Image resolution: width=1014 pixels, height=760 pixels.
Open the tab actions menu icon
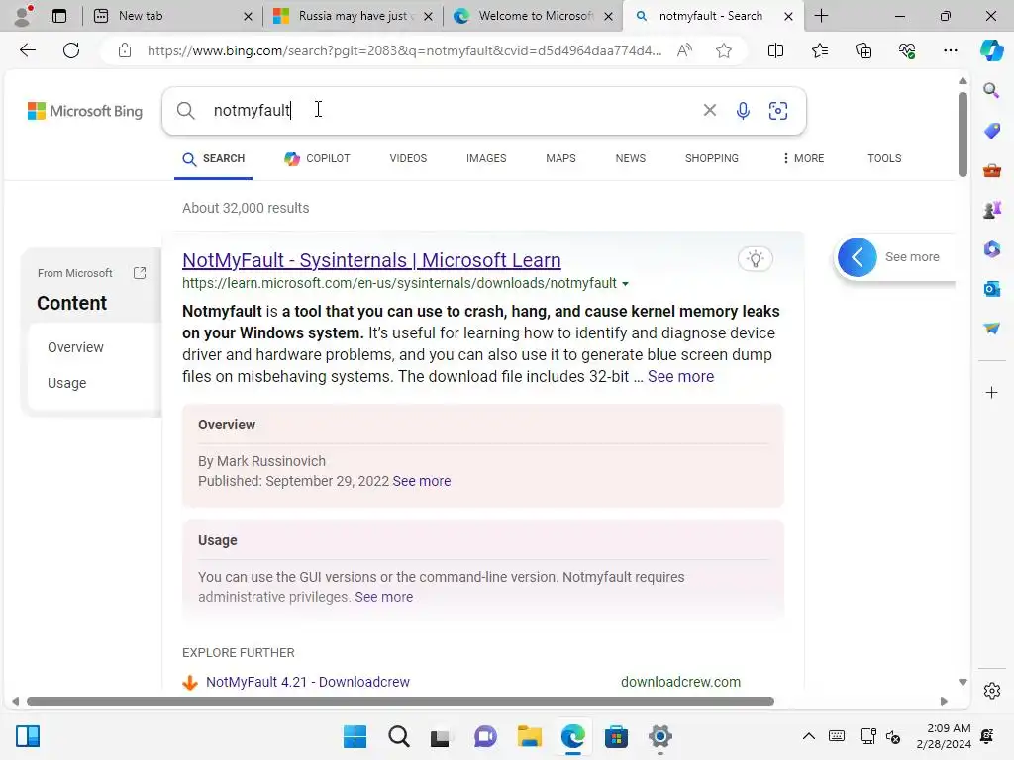point(59,16)
